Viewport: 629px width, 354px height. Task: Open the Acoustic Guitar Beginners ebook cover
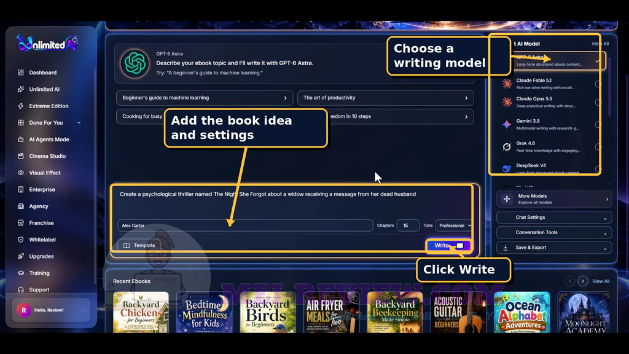458,312
